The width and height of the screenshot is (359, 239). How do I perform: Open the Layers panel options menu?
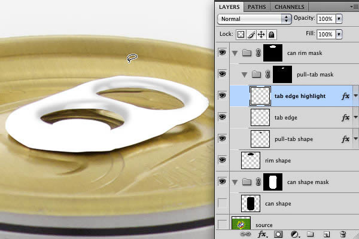tap(354, 7)
